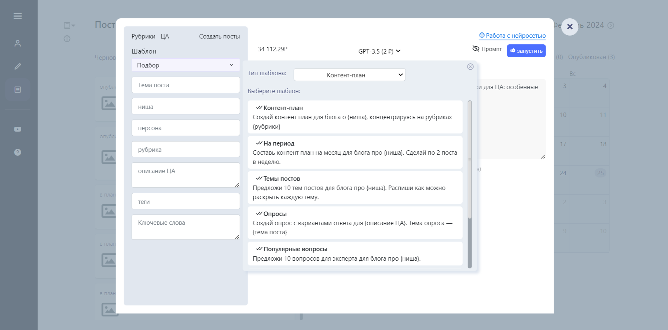Image resolution: width=668 pixels, height=330 pixels.
Task: Click into the теги input field
Action: click(x=186, y=202)
